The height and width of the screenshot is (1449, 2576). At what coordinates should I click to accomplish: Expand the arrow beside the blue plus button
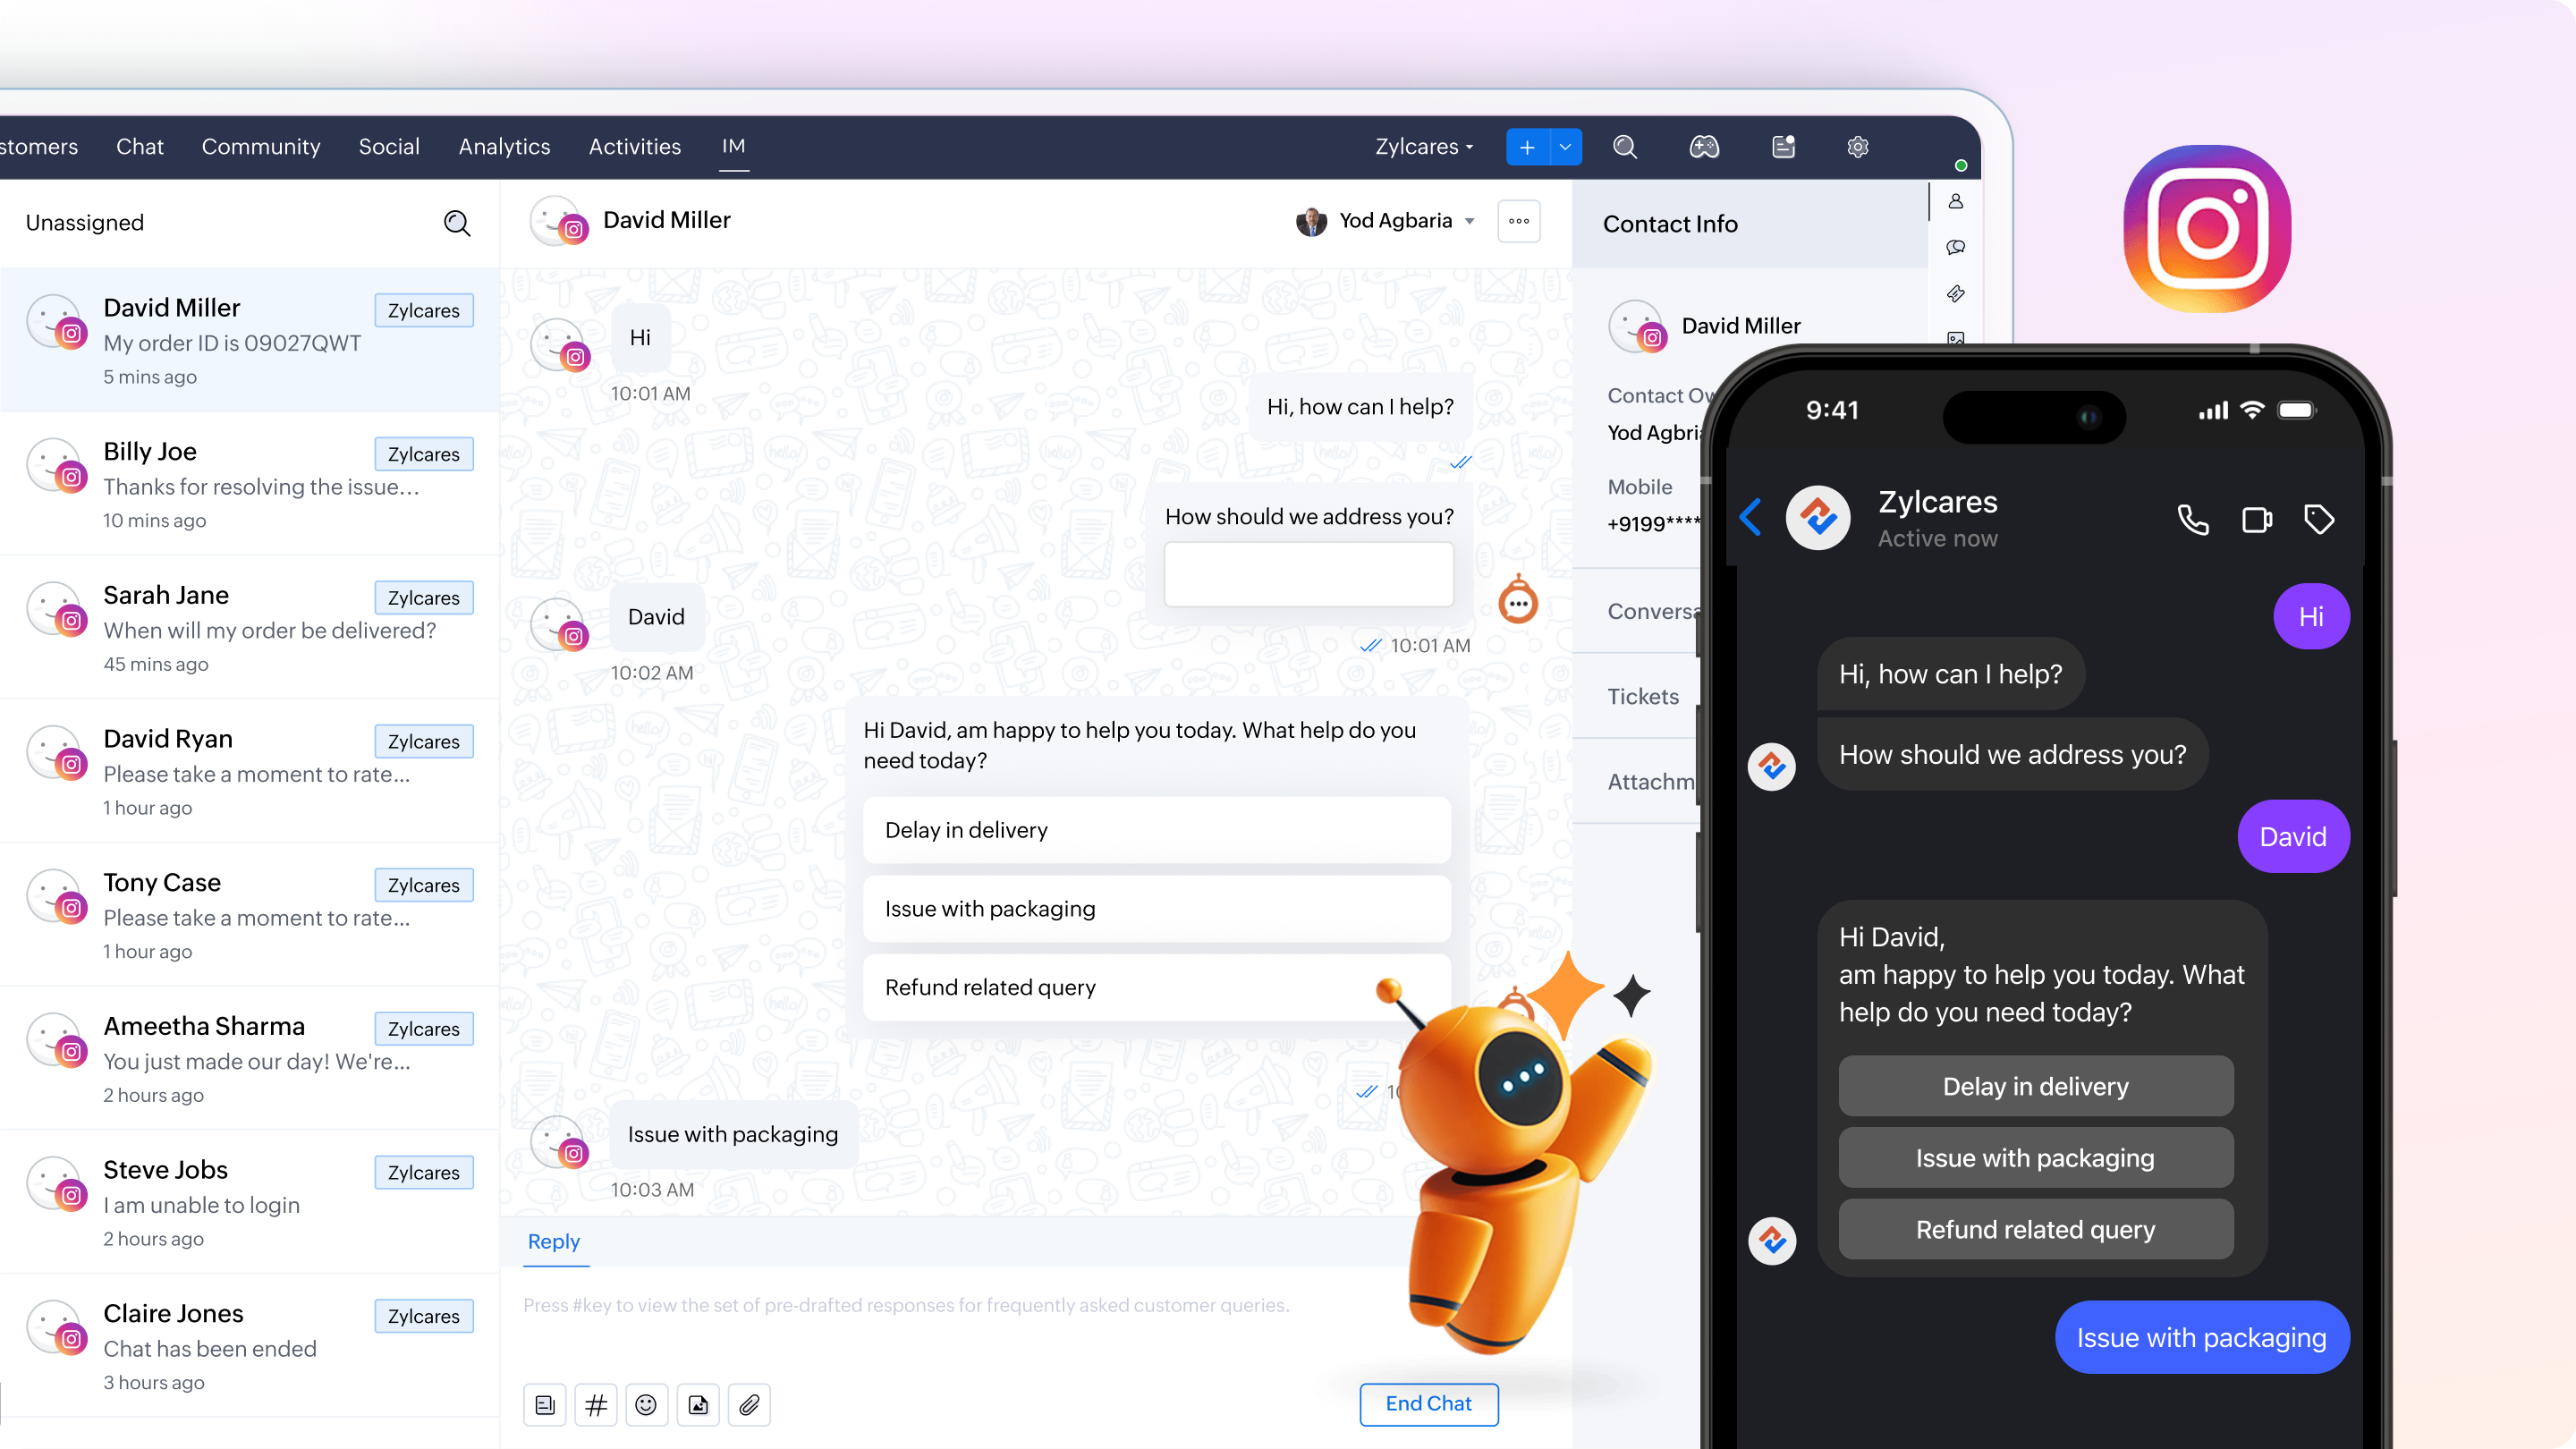(1565, 147)
